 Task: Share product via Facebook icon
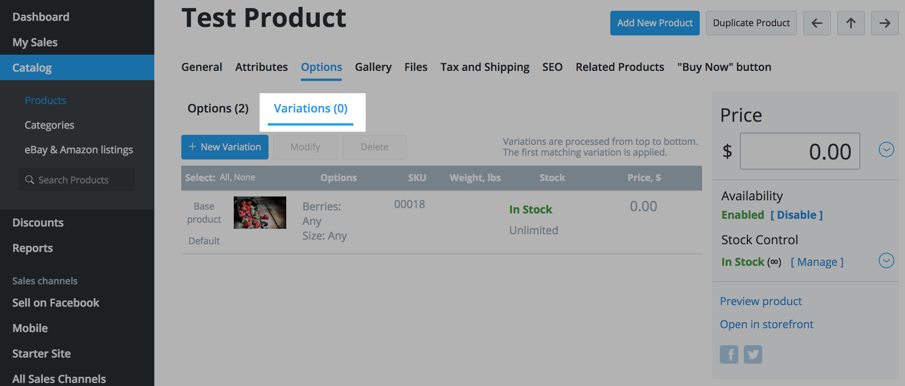coord(729,354)
